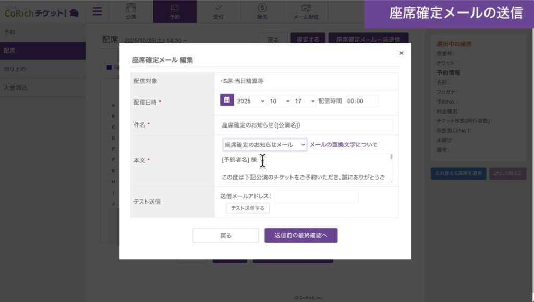
Task: Open the calendar date picker icon
Action: [227, 100]
